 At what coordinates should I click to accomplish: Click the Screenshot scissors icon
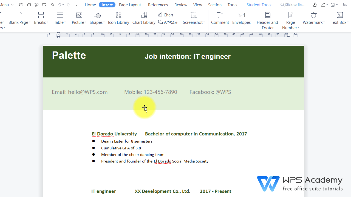(x=194, y=15)
